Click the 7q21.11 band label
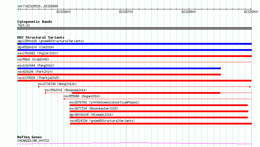260x147 pixels. [24, 25]
